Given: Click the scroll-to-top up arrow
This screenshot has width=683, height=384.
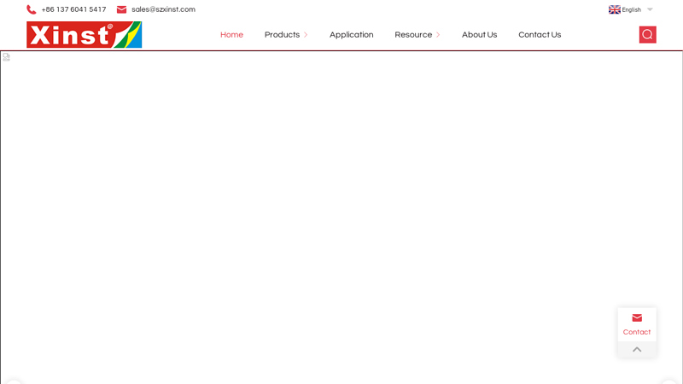Looking at the screenshot, I should (x=637, y=349).
